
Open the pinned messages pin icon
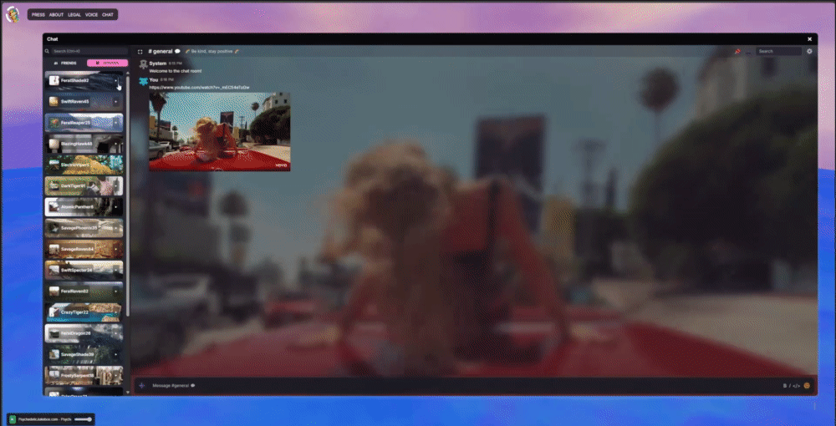coord(737,52)
